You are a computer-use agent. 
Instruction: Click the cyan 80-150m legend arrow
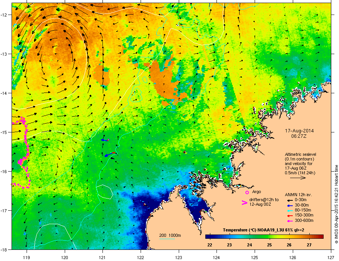point(290,211)
